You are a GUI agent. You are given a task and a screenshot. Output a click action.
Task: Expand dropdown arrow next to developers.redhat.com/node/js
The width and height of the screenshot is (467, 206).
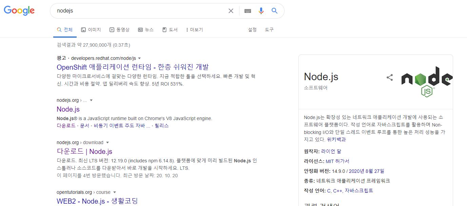(x=139, y=58)
